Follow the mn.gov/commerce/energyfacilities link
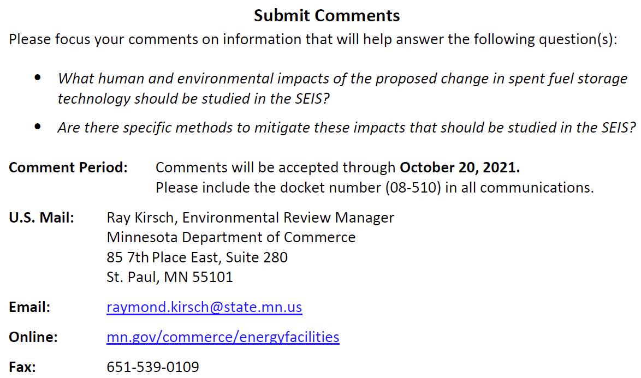 point(223,337)
